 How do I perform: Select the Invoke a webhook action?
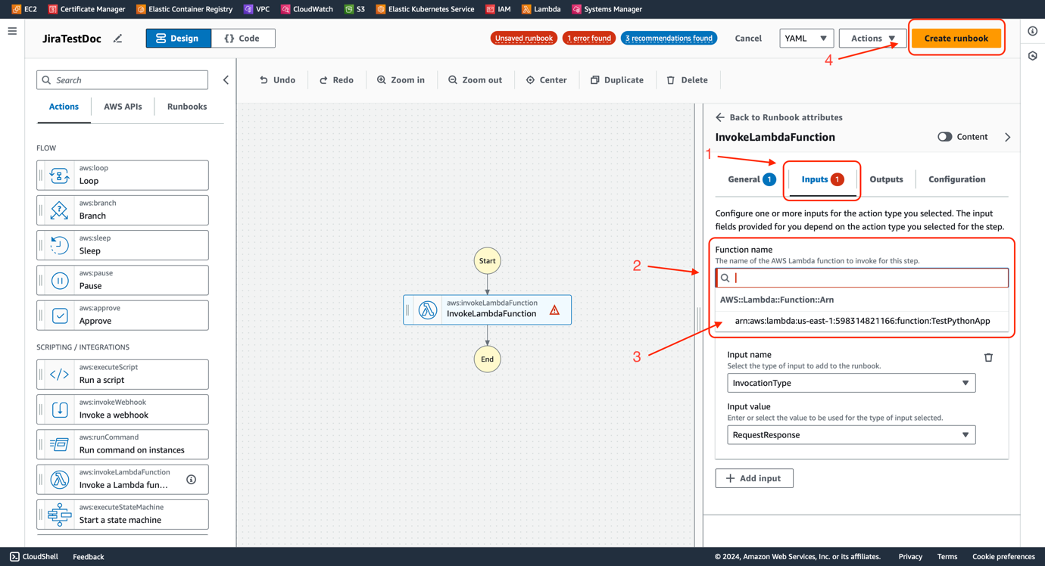[x=123, y=409]
